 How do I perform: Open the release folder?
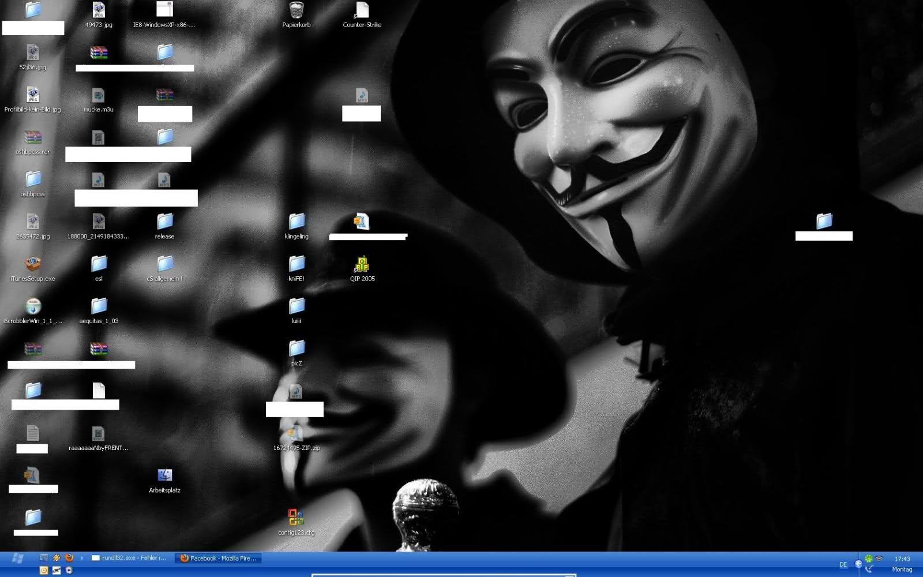165,222
